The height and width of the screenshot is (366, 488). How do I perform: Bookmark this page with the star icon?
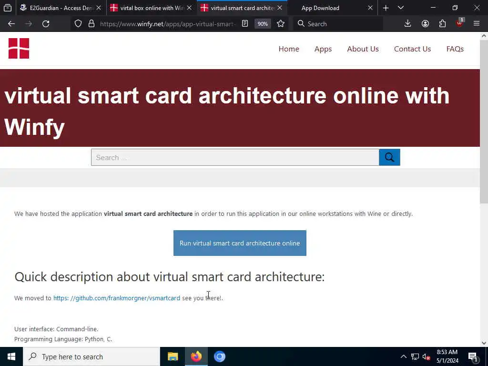coord(280,24)
